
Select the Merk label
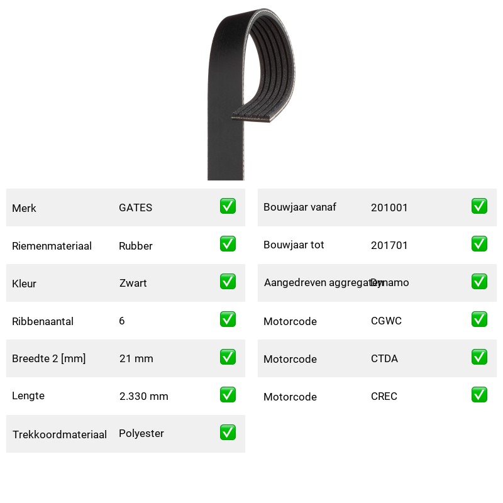point(24,208)
